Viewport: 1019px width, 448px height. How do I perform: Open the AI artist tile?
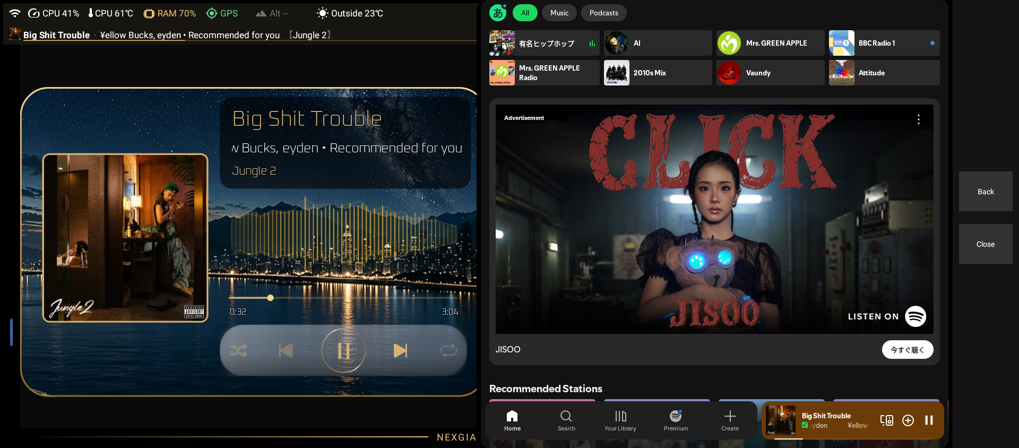coord(658,43)
